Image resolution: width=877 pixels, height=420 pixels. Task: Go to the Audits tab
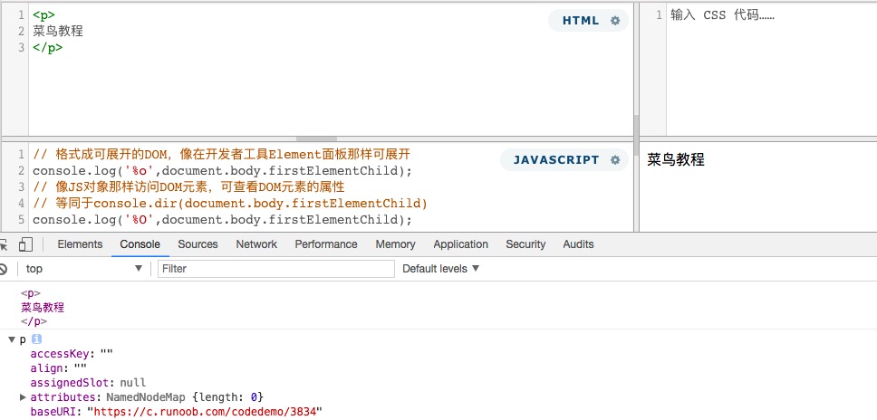[x=578, y=244]
